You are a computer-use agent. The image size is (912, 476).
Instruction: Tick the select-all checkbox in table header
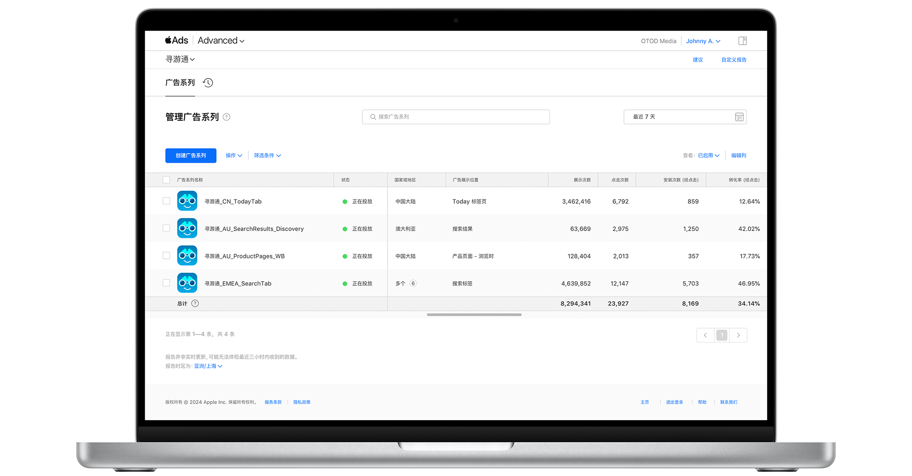click(x=166, y=180)
